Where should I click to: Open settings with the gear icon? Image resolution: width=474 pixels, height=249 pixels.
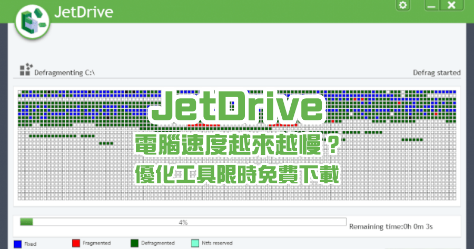point(403,5)
